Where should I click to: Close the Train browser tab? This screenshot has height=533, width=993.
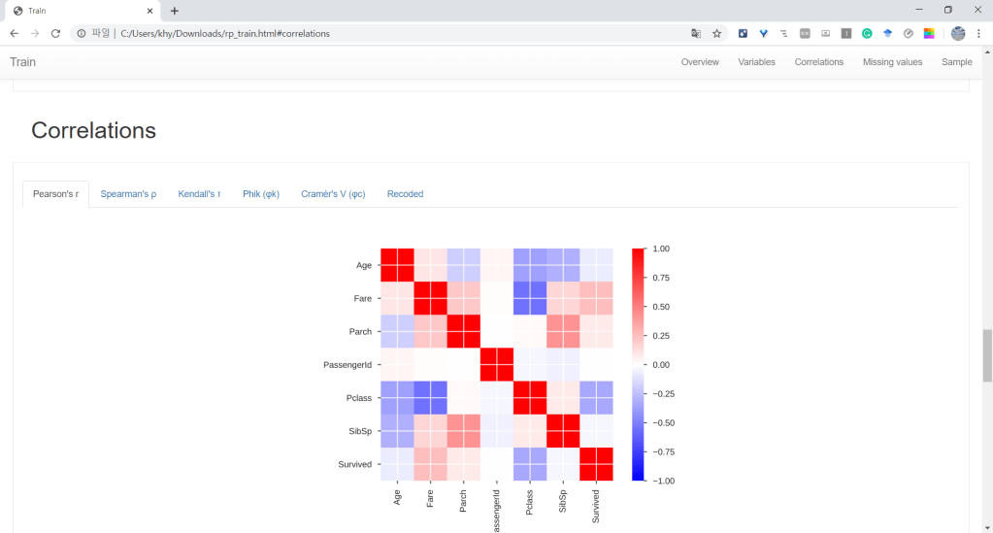149,11
